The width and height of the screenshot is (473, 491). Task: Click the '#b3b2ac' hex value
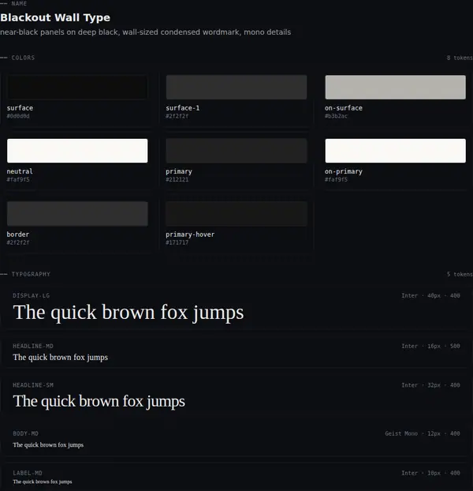pyautogui.click(x=336, y=116)
